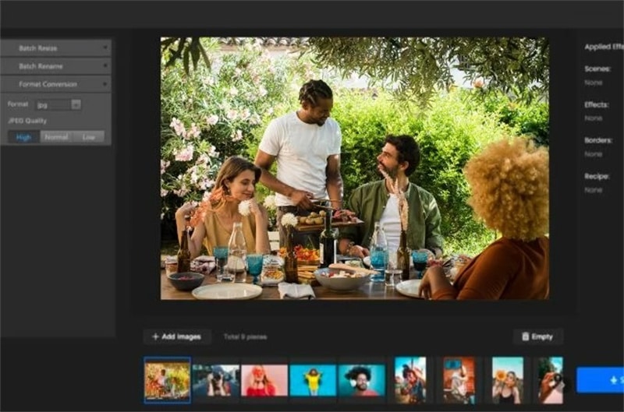This screenshot has height=412, width=624.
Task: Select the photographer with camera thumbnail
Action: click(x=216, y=380)
